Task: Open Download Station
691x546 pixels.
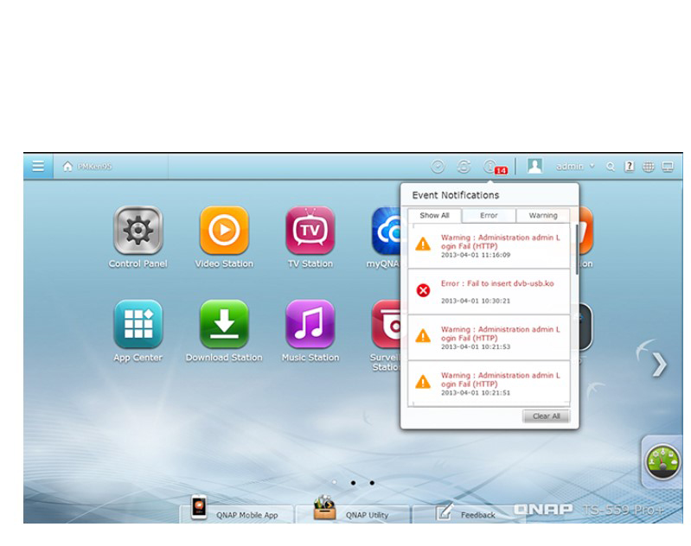Action: click(224, 324)
